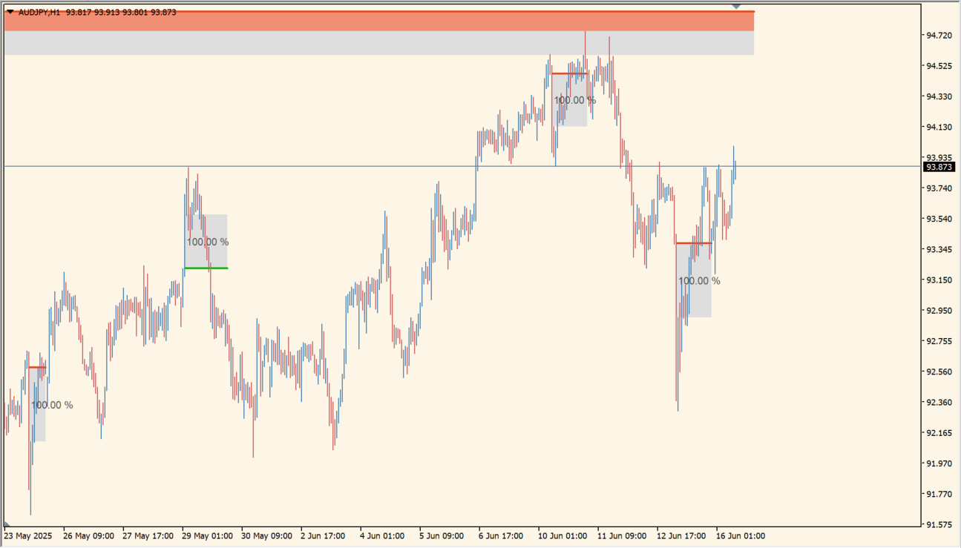Select the 100.00 % label near 29 May
Image resolution: width=961 pixels, height=548 pixels.
[x=208, y=242]
